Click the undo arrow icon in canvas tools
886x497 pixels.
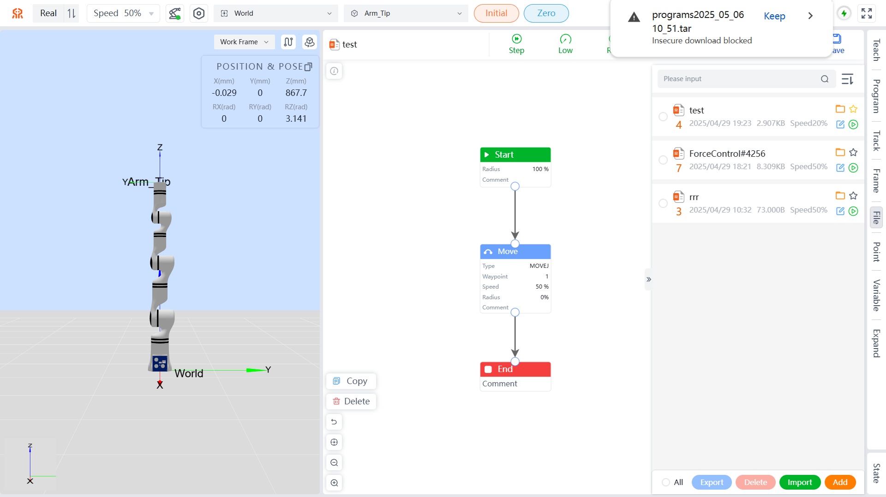pos(334,422)
